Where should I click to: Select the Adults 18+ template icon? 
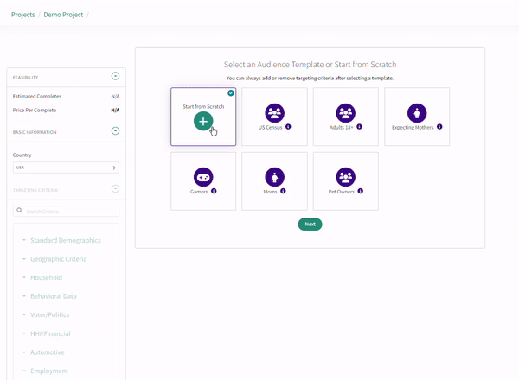345,113
